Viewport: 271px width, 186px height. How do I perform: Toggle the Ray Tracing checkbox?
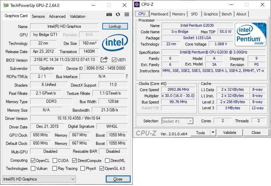click(54, 168)
